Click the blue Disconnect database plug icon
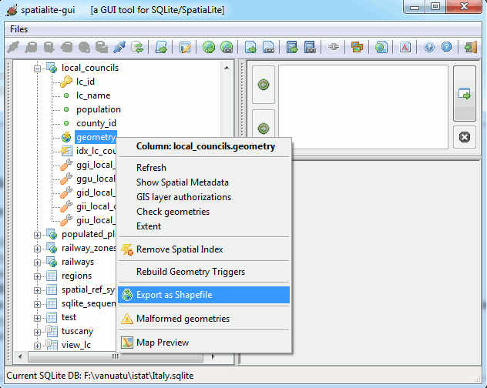The width and height of the screenshot is (487, 388). (x=119, y=47)
